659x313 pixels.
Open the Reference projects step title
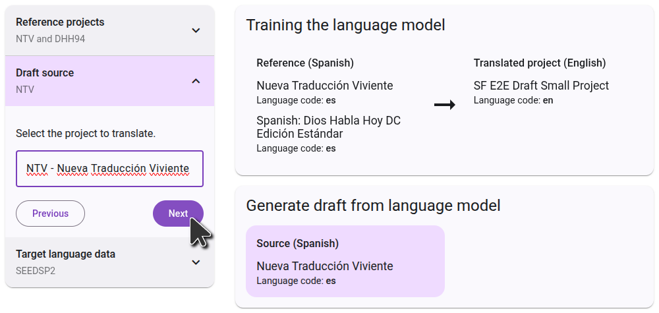pyautogui.click(x=60, y=22)
